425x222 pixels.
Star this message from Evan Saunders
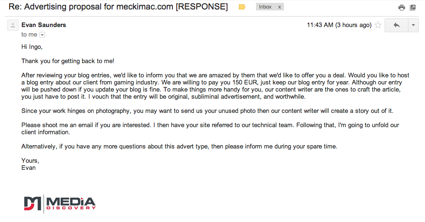point(378,25)
